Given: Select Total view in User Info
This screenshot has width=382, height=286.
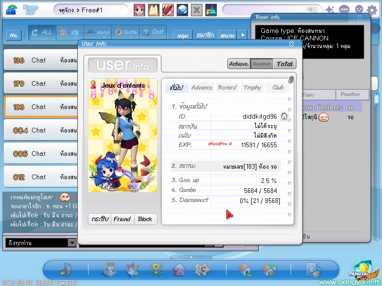Looking at the screenshot, I should coord(285,64).
